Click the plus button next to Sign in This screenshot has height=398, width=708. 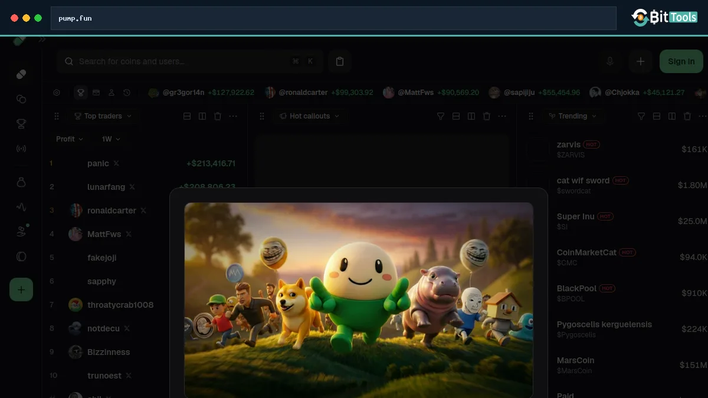click(x=640, y=61)
